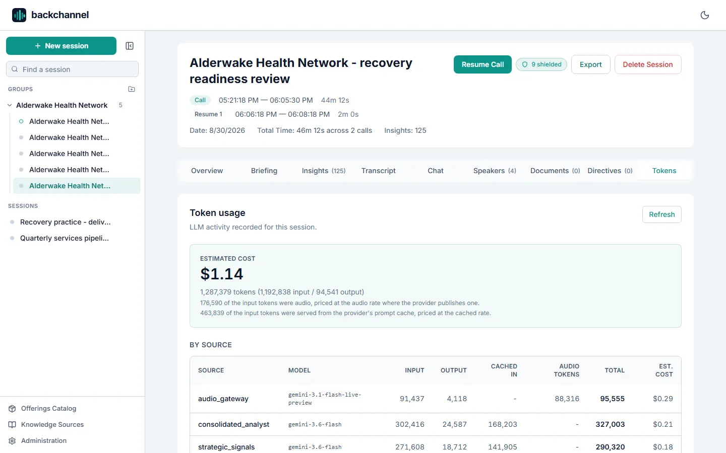
Task: Switch to the Overview tab
Action: 207,171
